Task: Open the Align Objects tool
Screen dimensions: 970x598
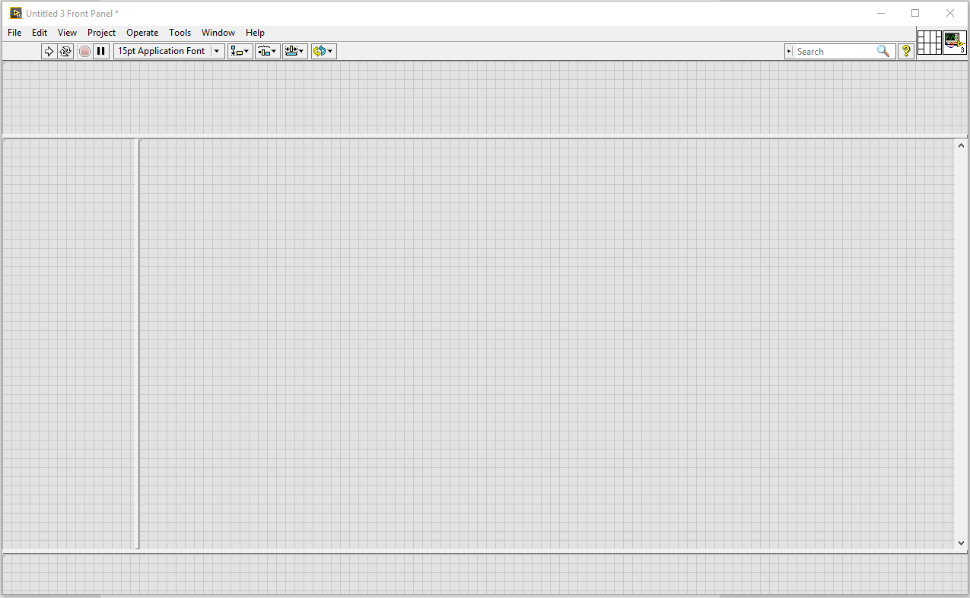Action: [x=237, y=51]
